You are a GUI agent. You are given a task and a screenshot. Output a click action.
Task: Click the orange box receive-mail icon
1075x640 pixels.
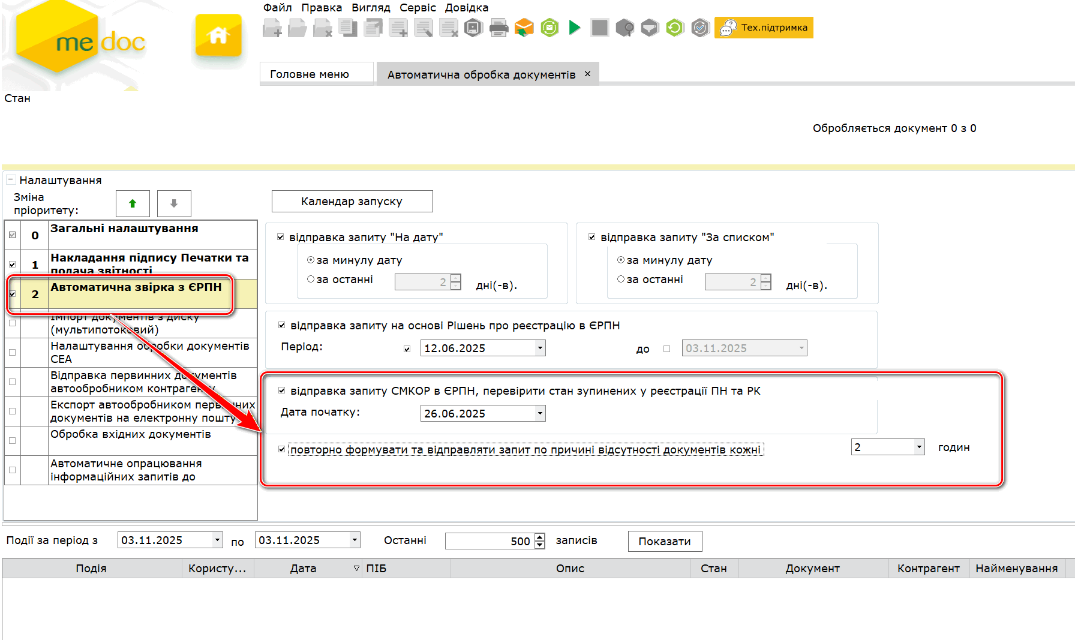pyautogui.click(x=524, y=28)
